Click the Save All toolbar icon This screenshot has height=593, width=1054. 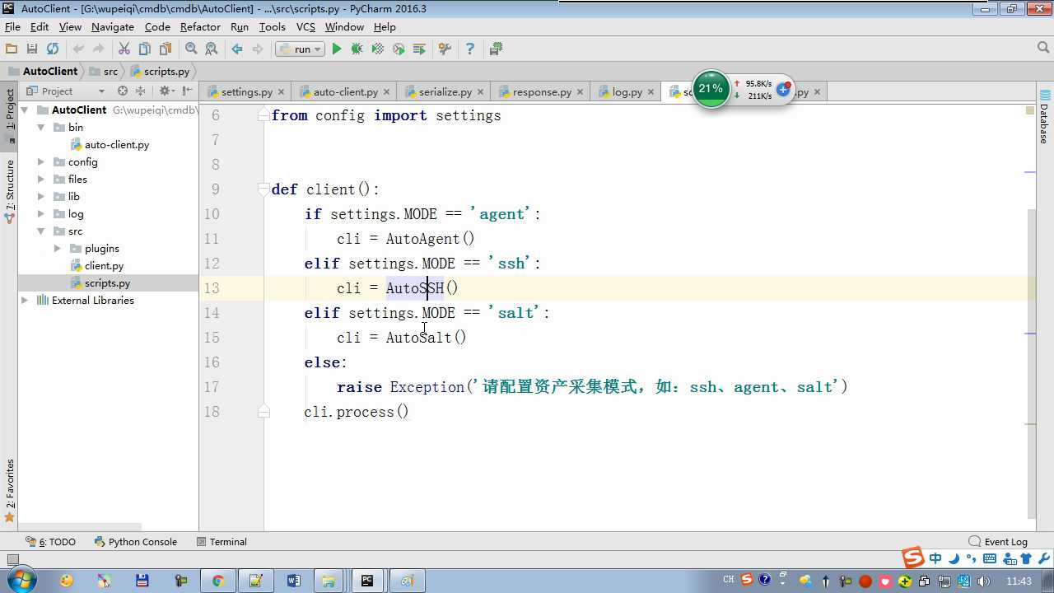[32, 49]
